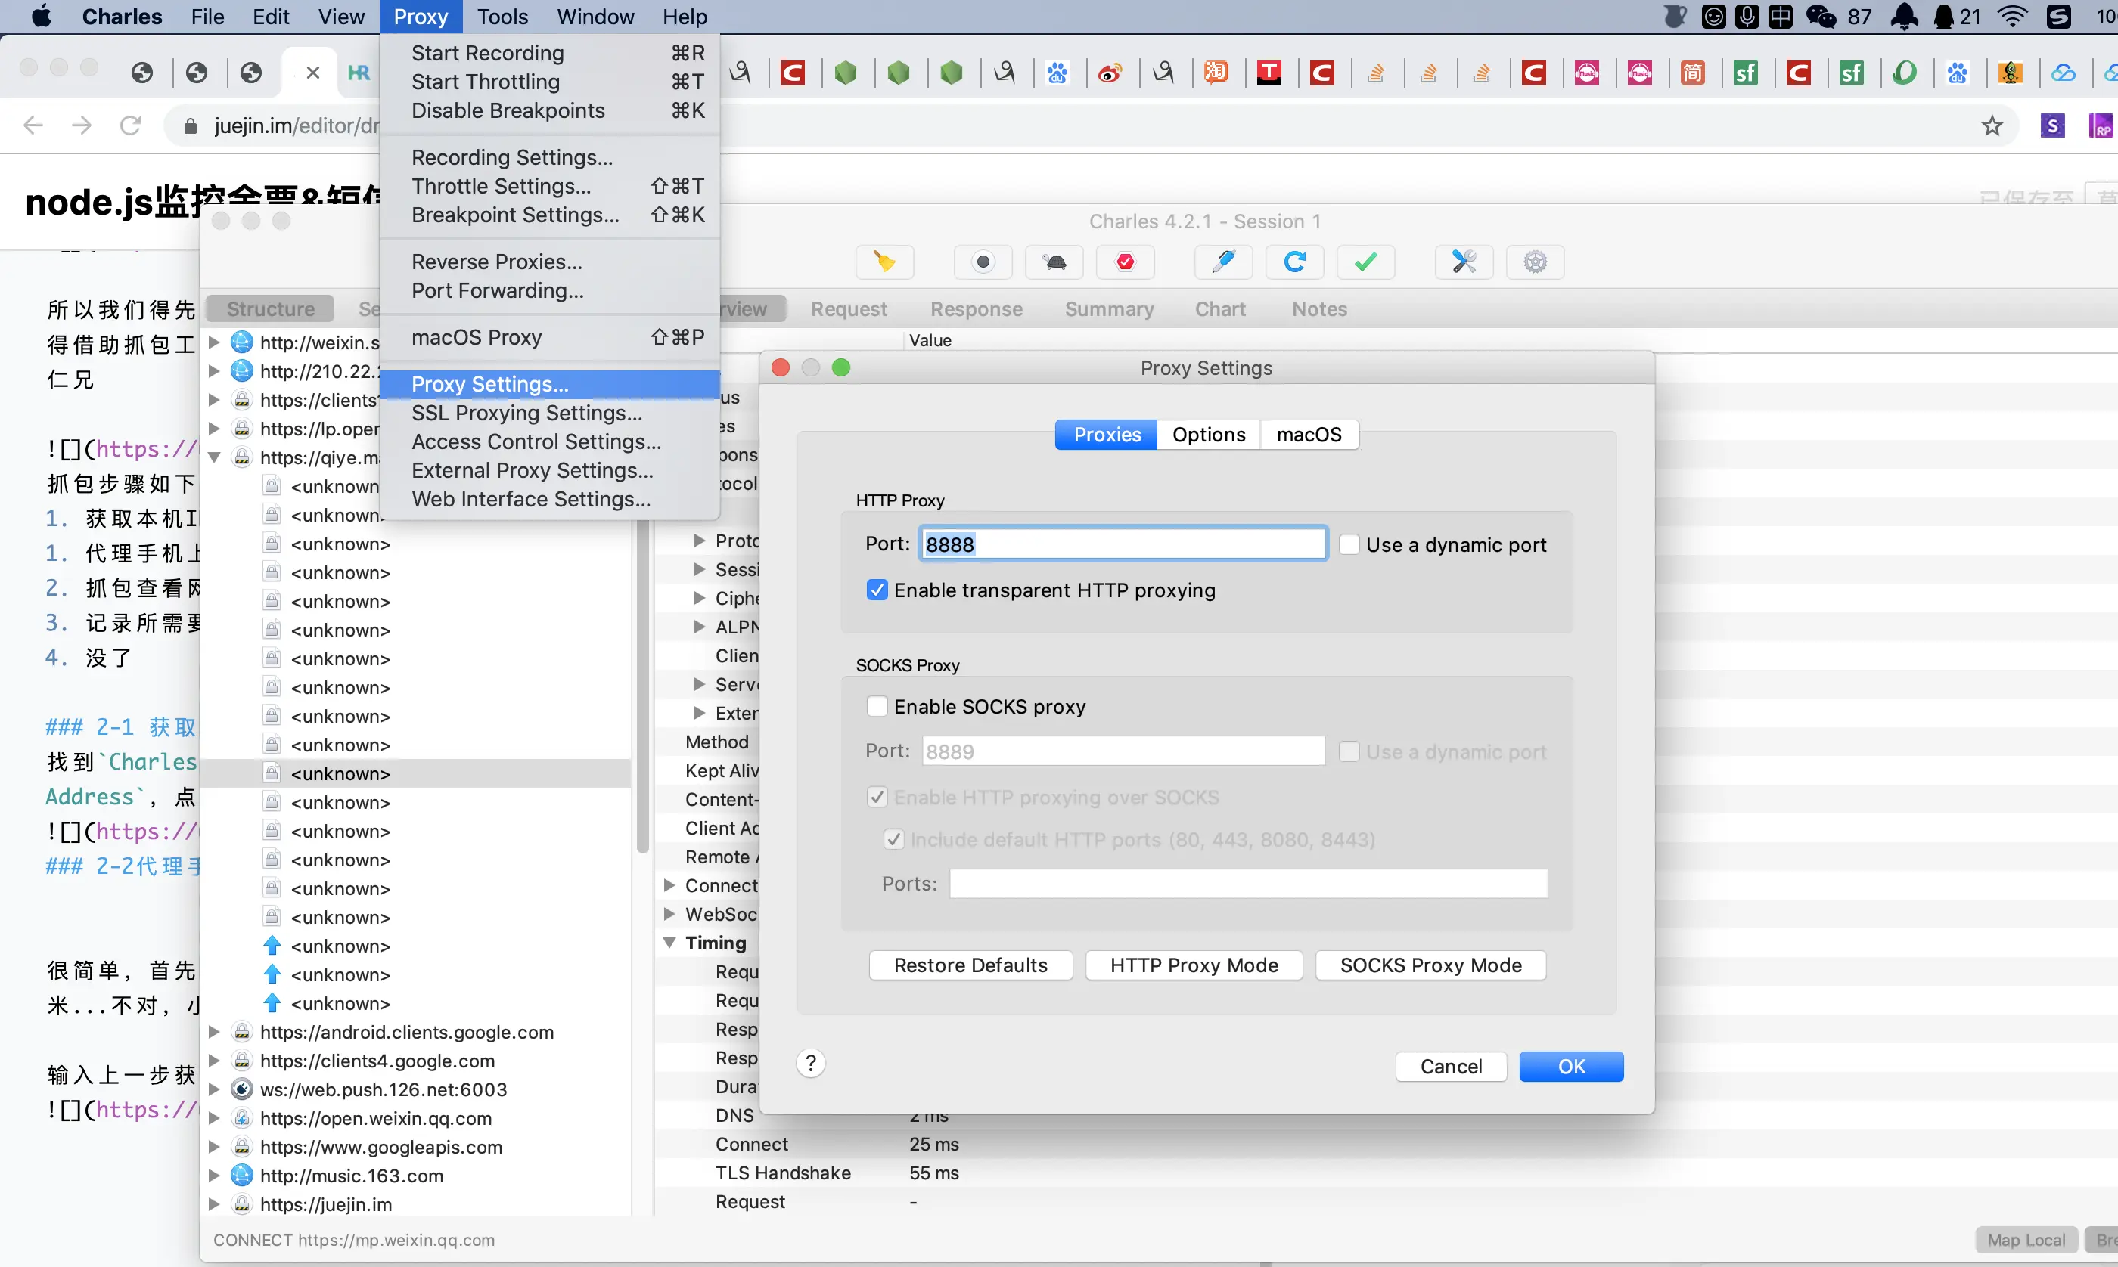Click the HTTP Proxy port field
Image resolution: width=2118 pixels, height=1267 pixels.
[x=1123, y=545]
